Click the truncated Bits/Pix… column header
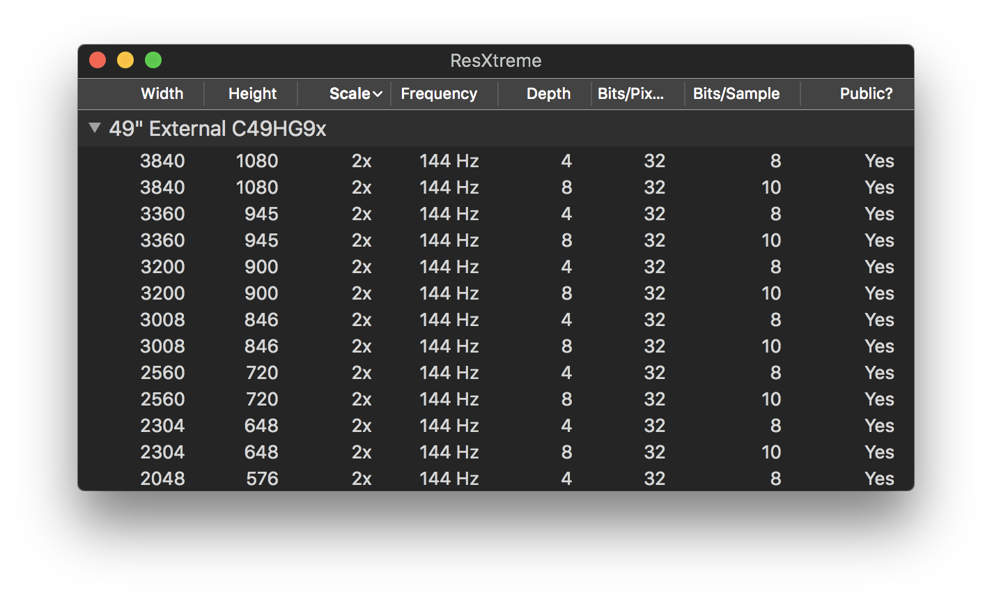This screenshot has height=602, width=992. 630,93
